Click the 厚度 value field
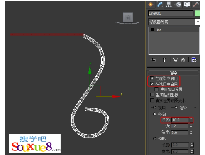The width and height of the screenshot is (205, 155). click(x=180, y=120)
